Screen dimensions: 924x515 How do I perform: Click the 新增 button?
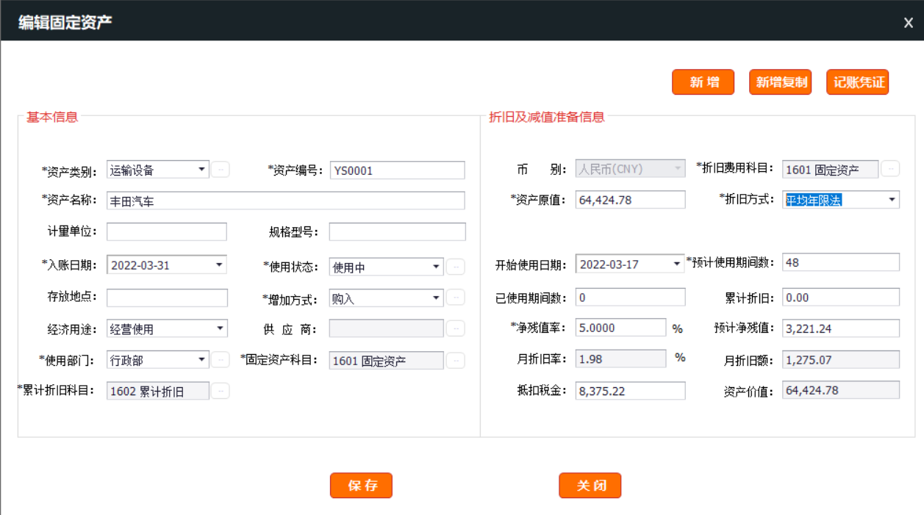click(x=703, y=82)
